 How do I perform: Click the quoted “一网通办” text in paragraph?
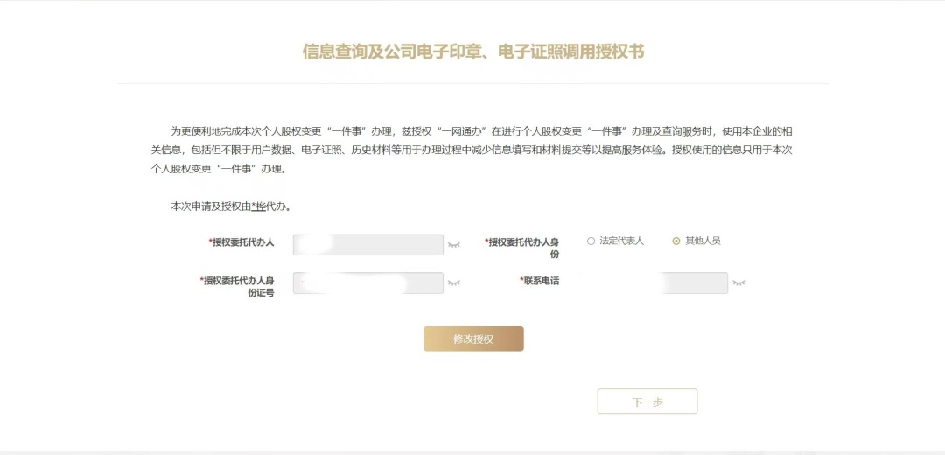pos(458,130)
